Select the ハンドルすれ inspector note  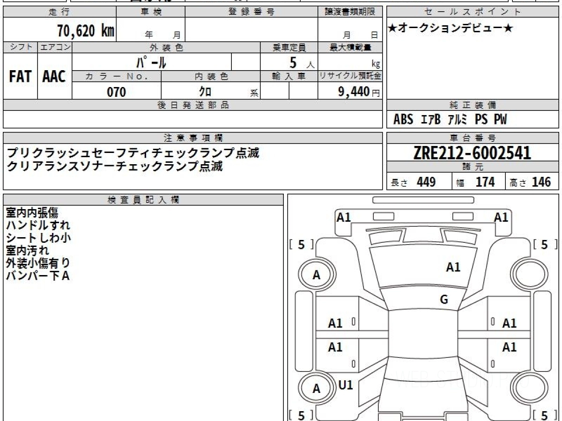[38, 225]
